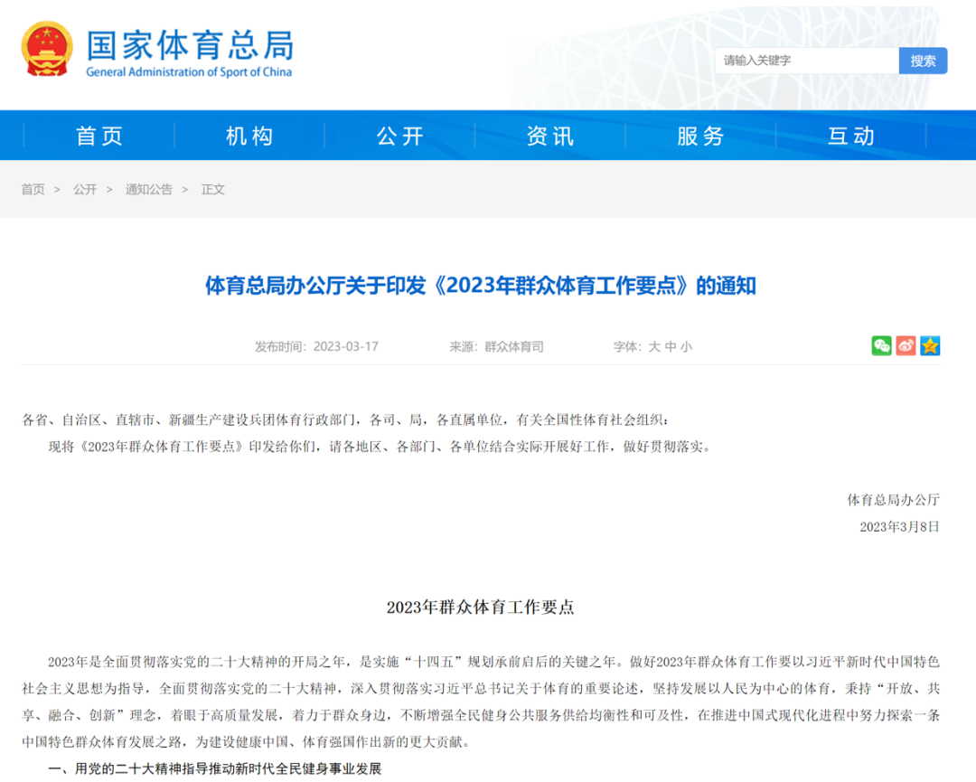Open the 互动 section
This screenshot has height=782, width=976.
(851, 135)
